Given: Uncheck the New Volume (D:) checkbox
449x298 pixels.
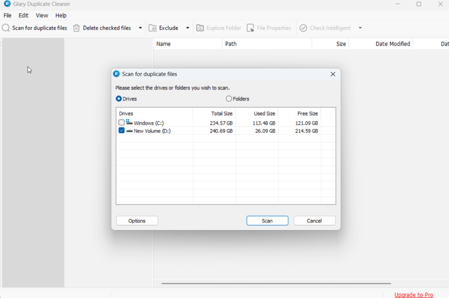Looking at the screenshot, I should [x=121, y=131].
